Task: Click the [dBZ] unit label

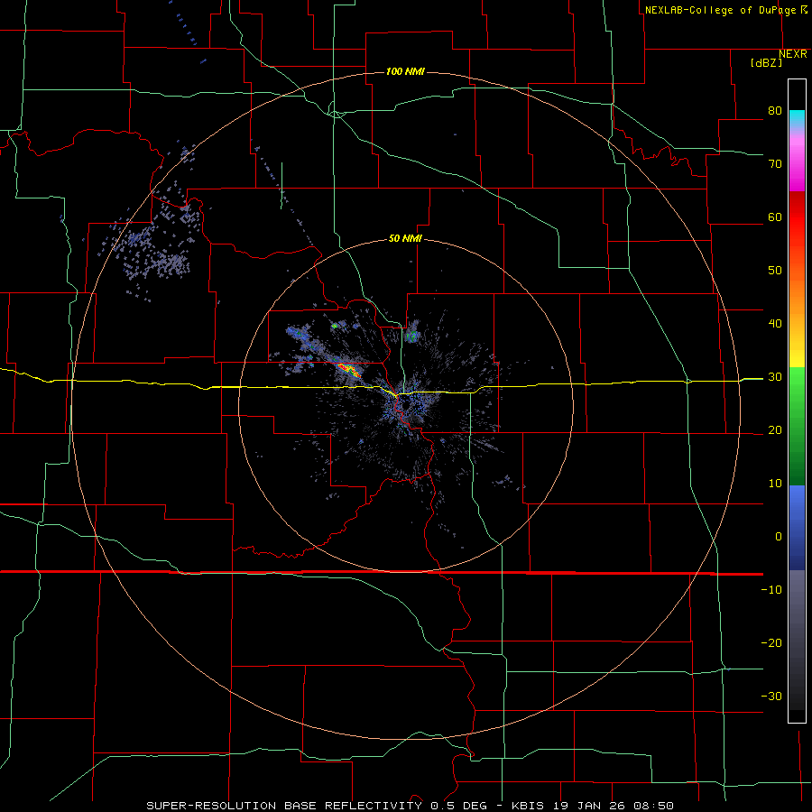Action: point(766,63)
